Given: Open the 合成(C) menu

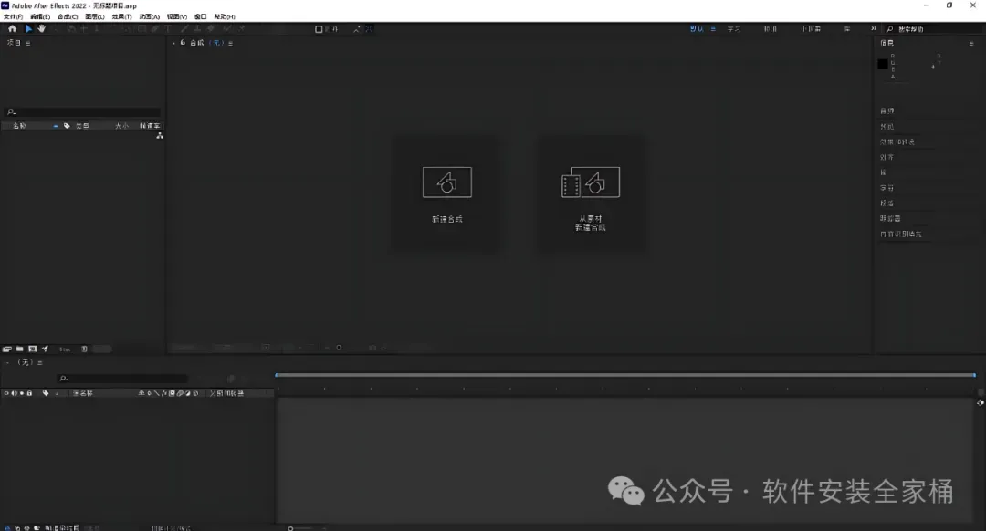Looking at the screenshot, I should 68,16.
